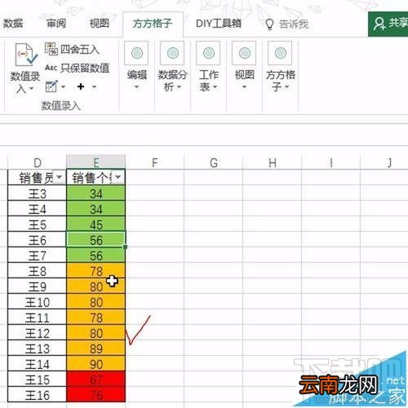Switch to the 审阅 tab

point(56,24)
